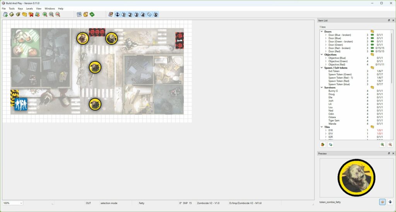
Task: Click the box package toolbar icon
Action: [x=85, y=15]
